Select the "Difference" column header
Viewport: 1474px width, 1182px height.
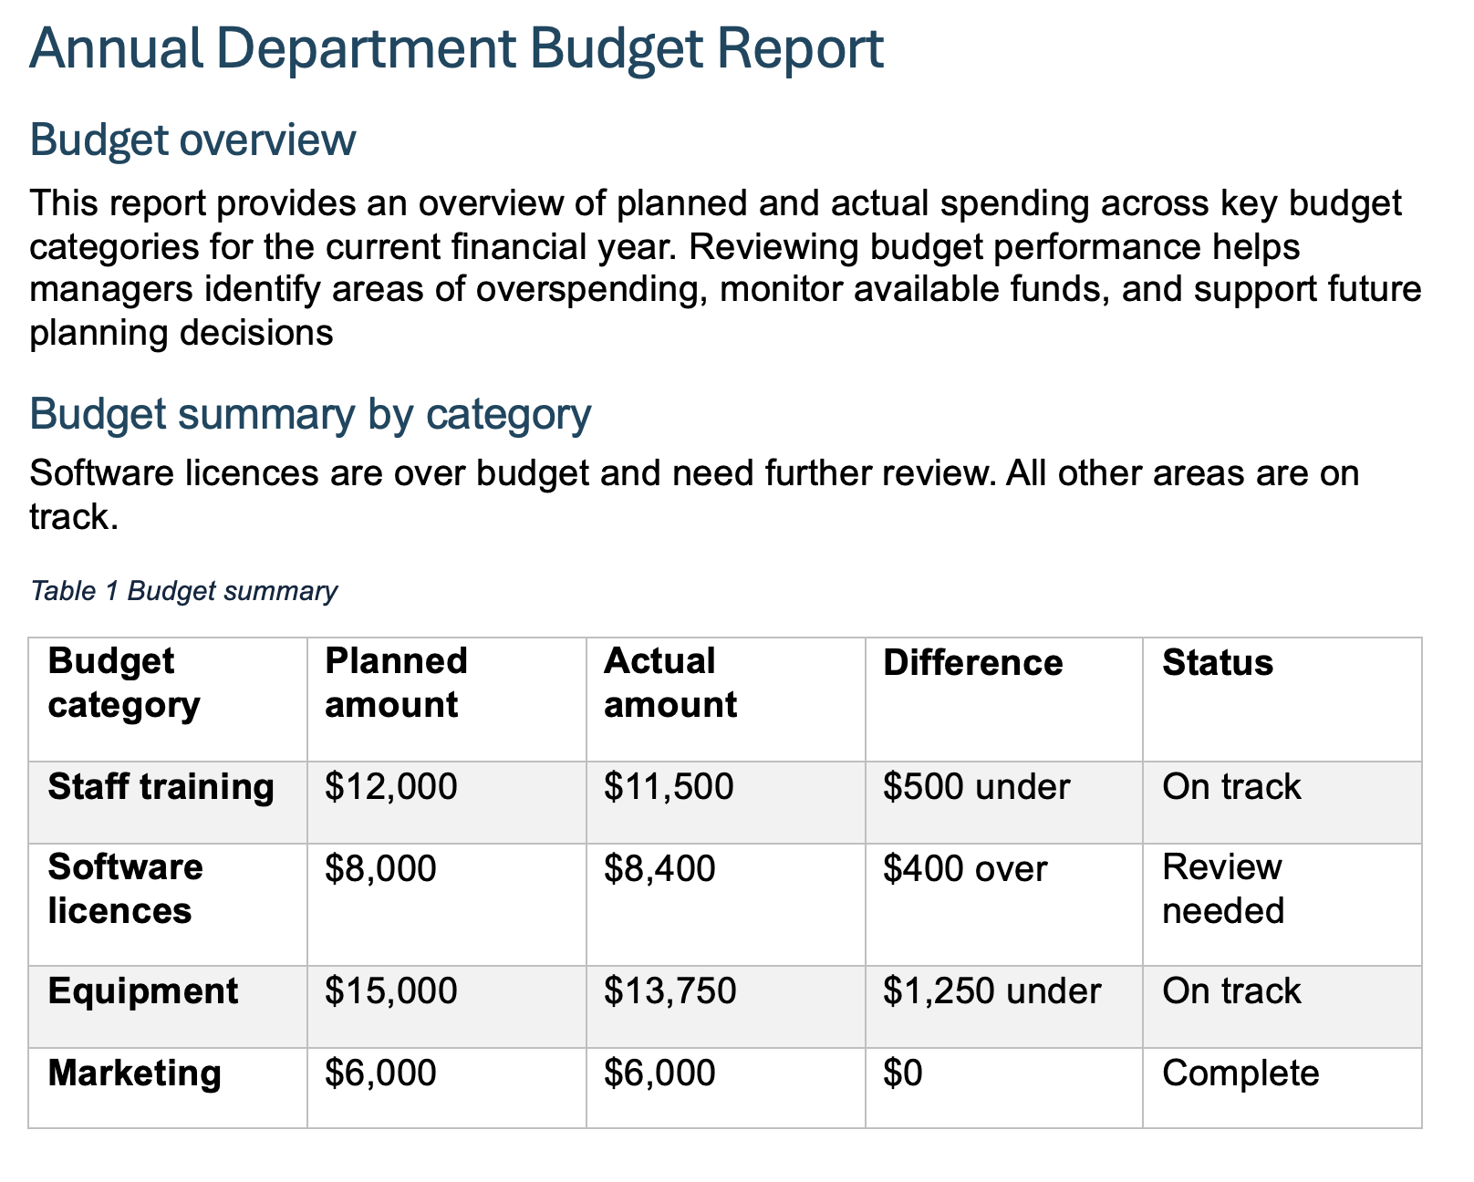(1004, 700)
